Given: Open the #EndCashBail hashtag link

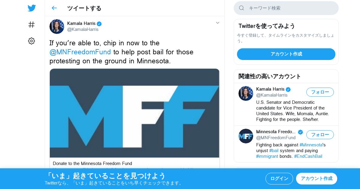Looking at the screenshot, I should (308, 156).
